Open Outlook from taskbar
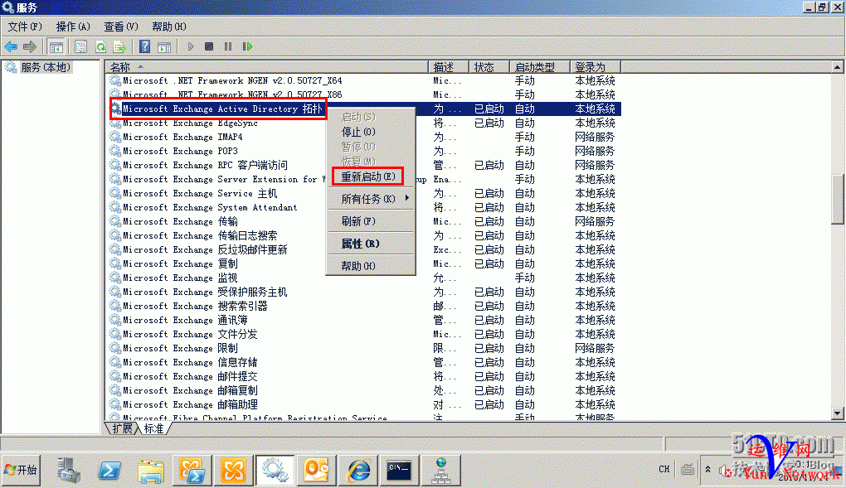Viewport: 846px width, 488px height. coord(317,471)
